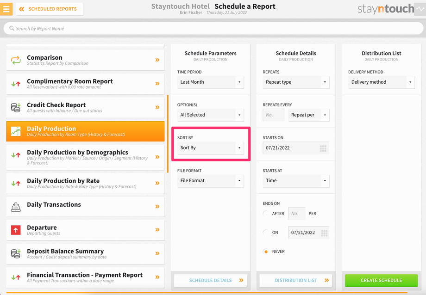The image size is (426, 295).
Task: Select Daily Production by Rate title
Action: point(63,181)
